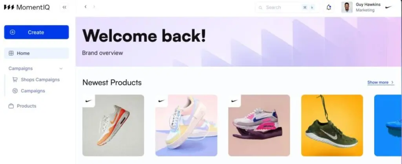Screen dimensions: 402x164
Task: Click Guy Hawkins profile avatar
Action: pos(347,7)
